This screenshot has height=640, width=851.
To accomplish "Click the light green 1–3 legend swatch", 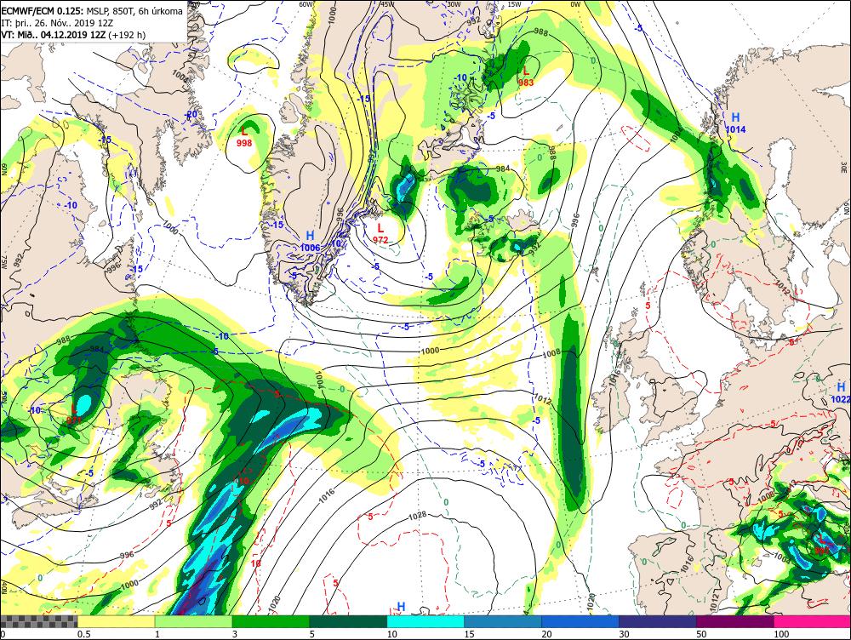I will click(x=193, y=621).
